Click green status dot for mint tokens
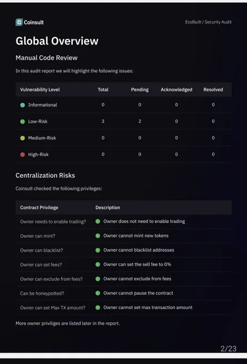247x364 pixels. (98, 236)
